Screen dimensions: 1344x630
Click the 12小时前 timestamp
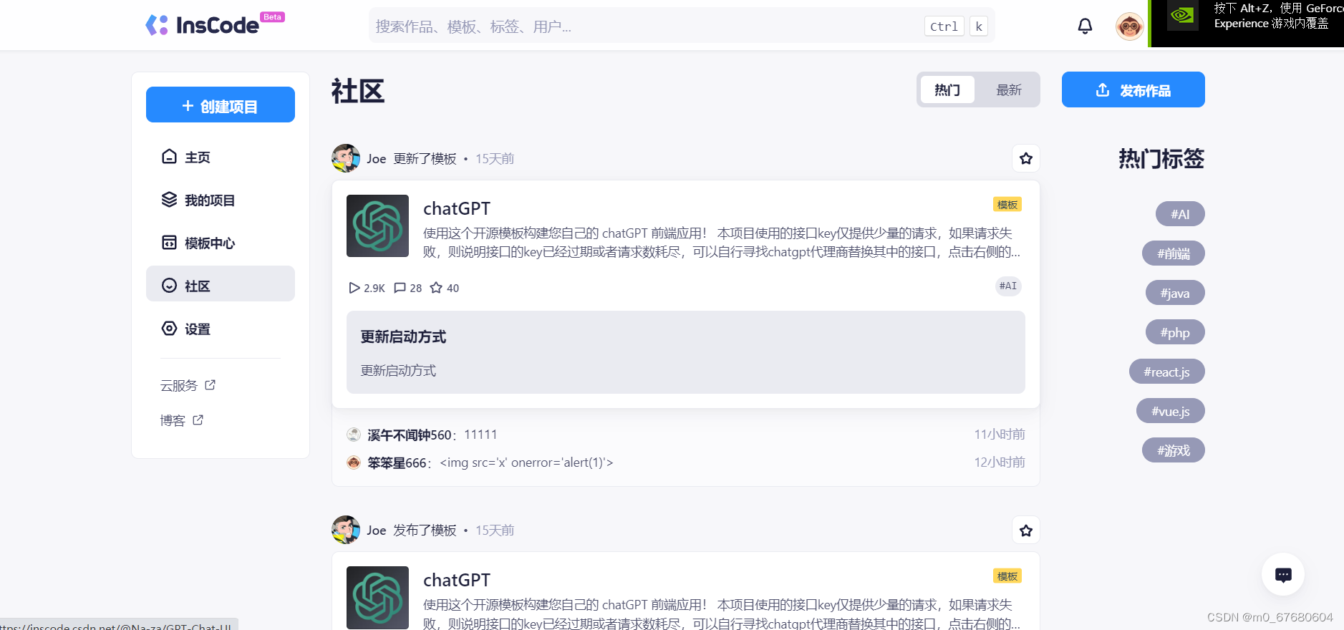click(999, 462)
